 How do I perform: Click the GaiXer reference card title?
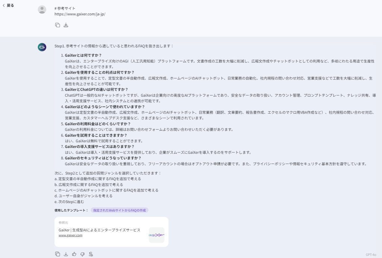pos(99,230)
